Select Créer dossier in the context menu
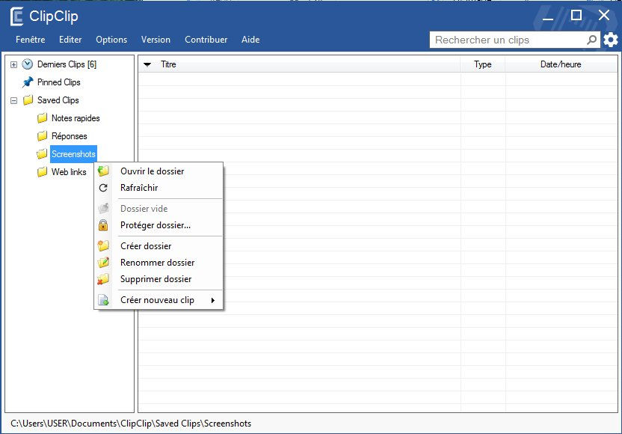The image size is (622, 434). click(158, 245)
